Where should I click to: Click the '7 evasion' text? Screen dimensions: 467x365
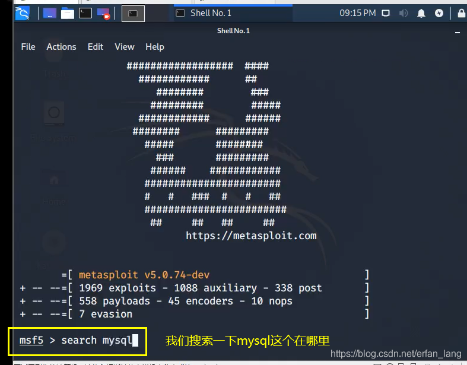tap(106, 314)
